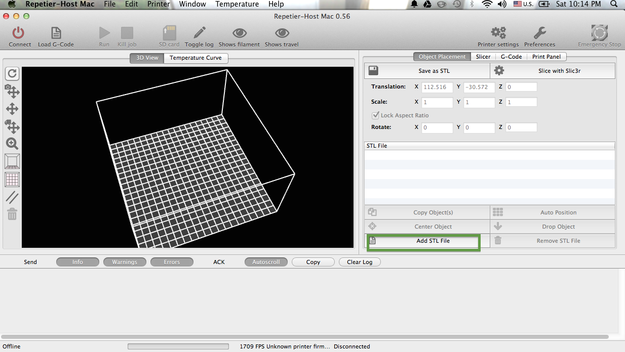This screenshot has height=352, width=625.
Task: Switch to the 3D View tab
Action: point(147,58)
